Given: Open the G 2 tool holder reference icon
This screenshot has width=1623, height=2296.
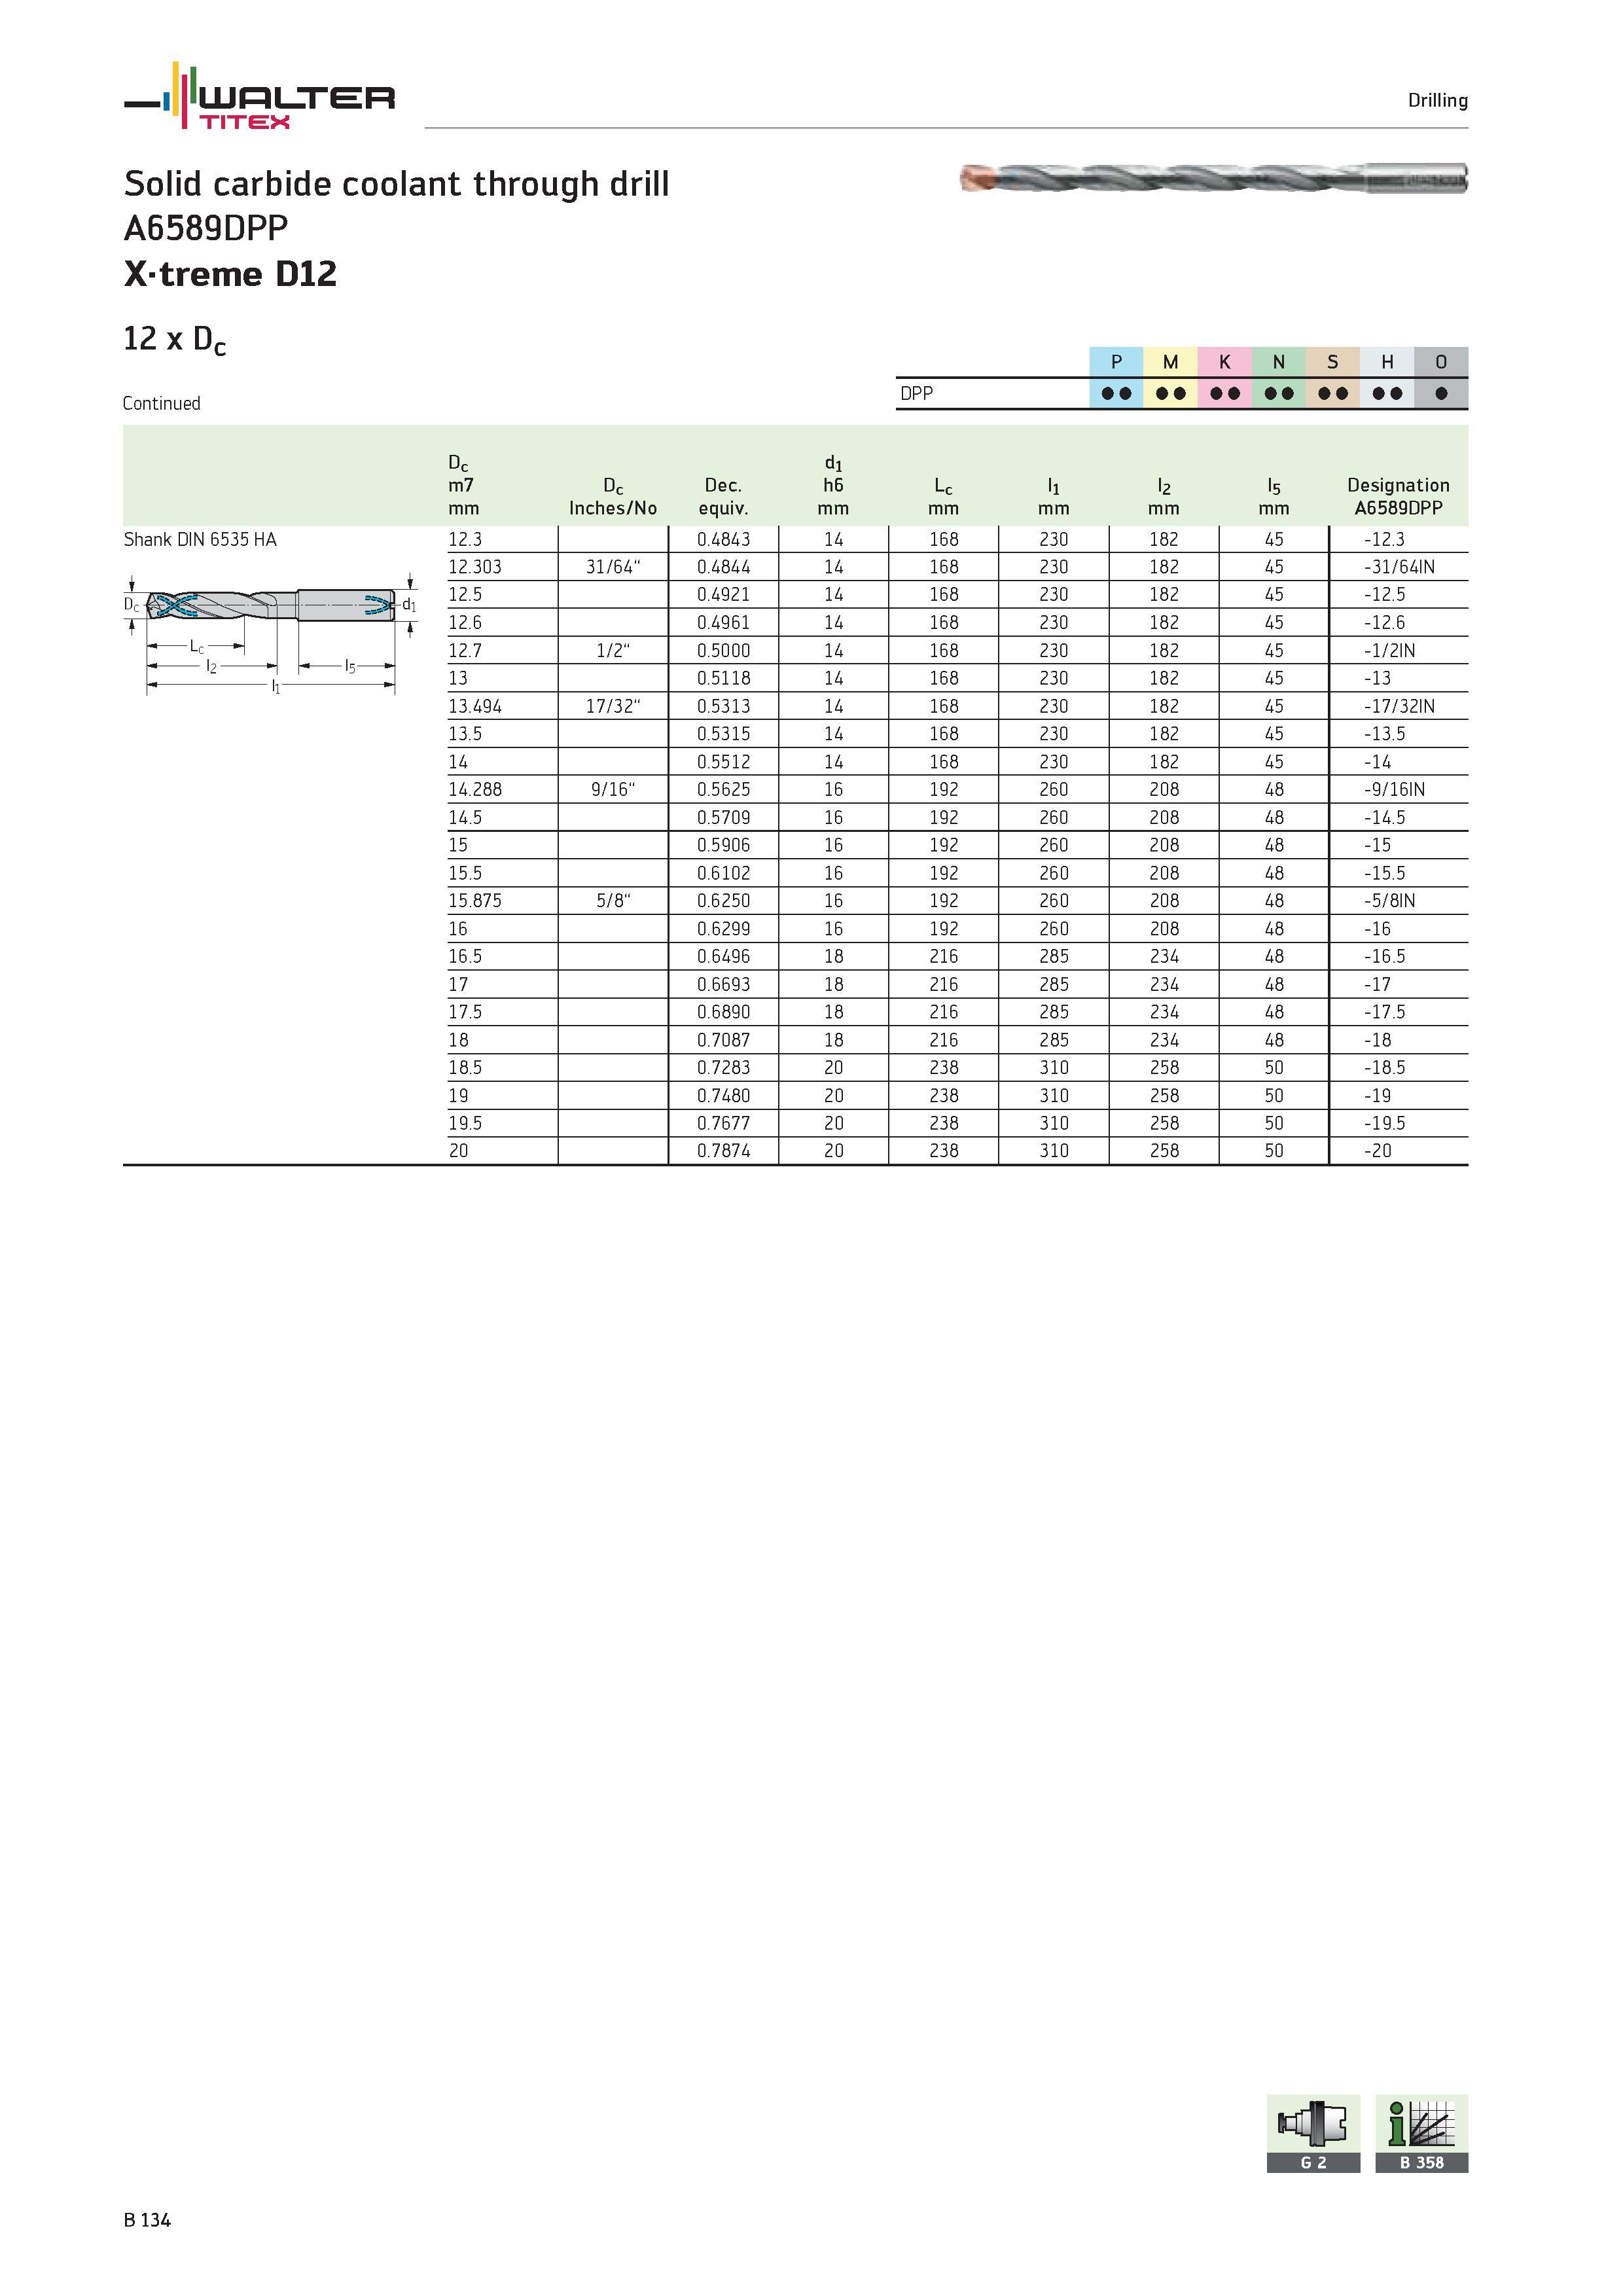Looking at the screenshot, I should [1313, 2133].
